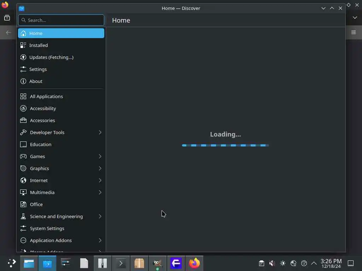Click the Office document icon

click(x=23, y=204)
